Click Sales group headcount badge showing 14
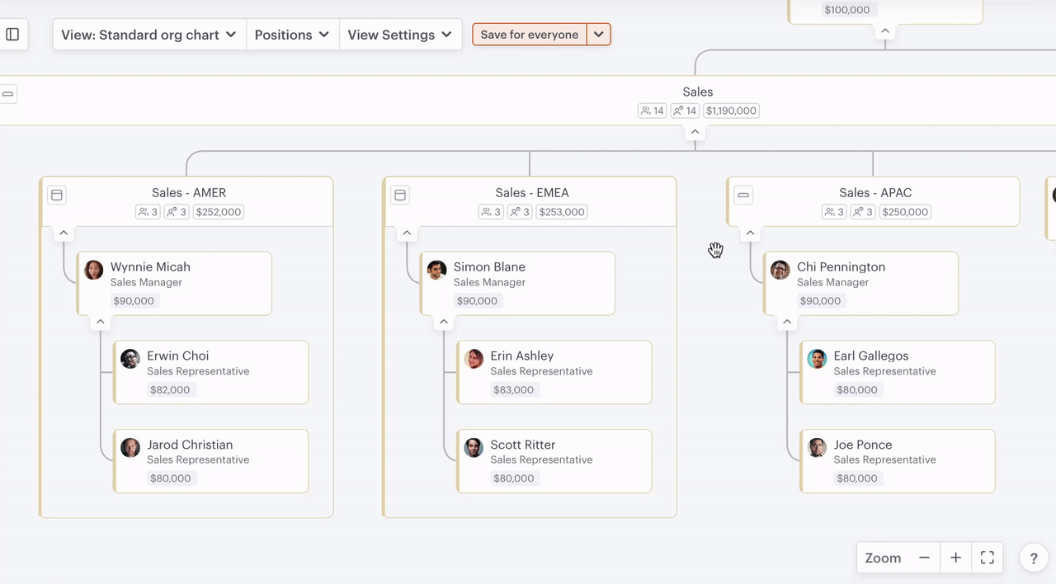 (652, 111)
